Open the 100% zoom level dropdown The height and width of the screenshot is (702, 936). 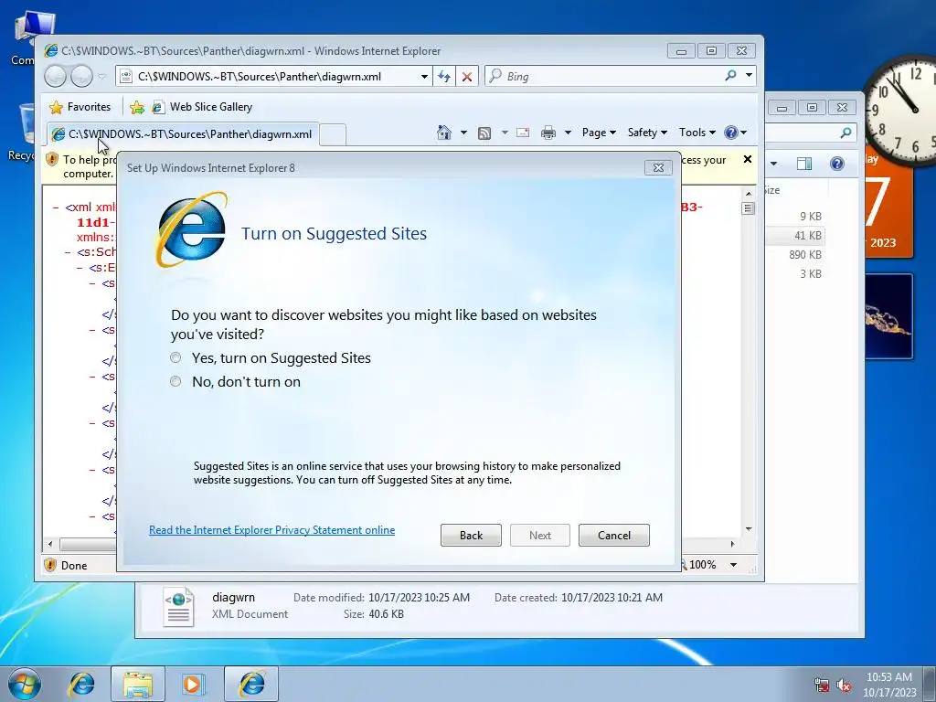click(x=734, y=565)
